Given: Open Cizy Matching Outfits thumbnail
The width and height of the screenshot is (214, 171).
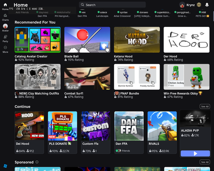Looking at the screenshot, I should [x=38, y=77].
